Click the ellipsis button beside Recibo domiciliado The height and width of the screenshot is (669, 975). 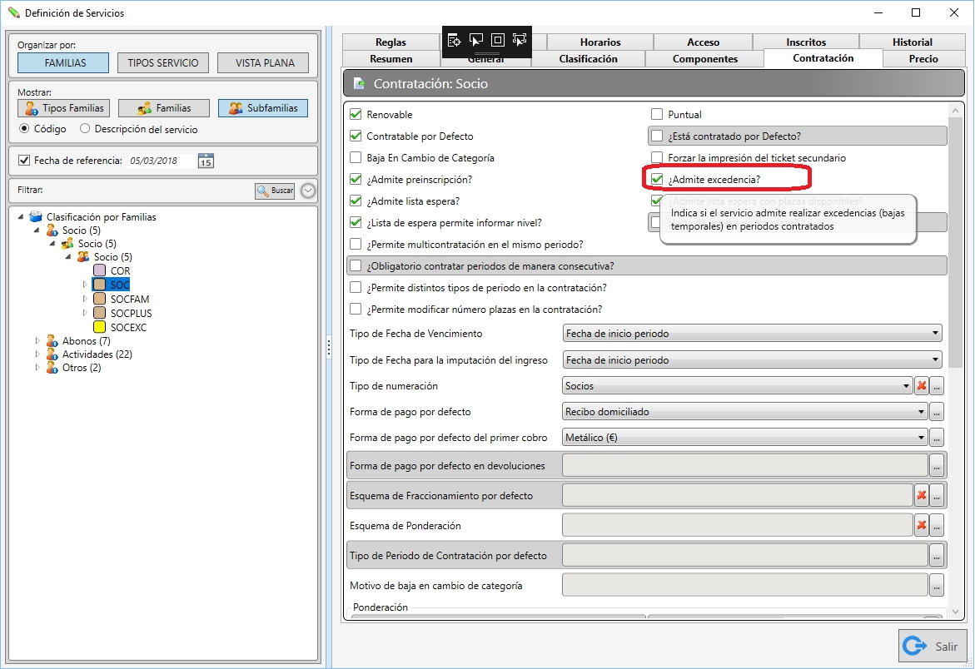[937, 412]
